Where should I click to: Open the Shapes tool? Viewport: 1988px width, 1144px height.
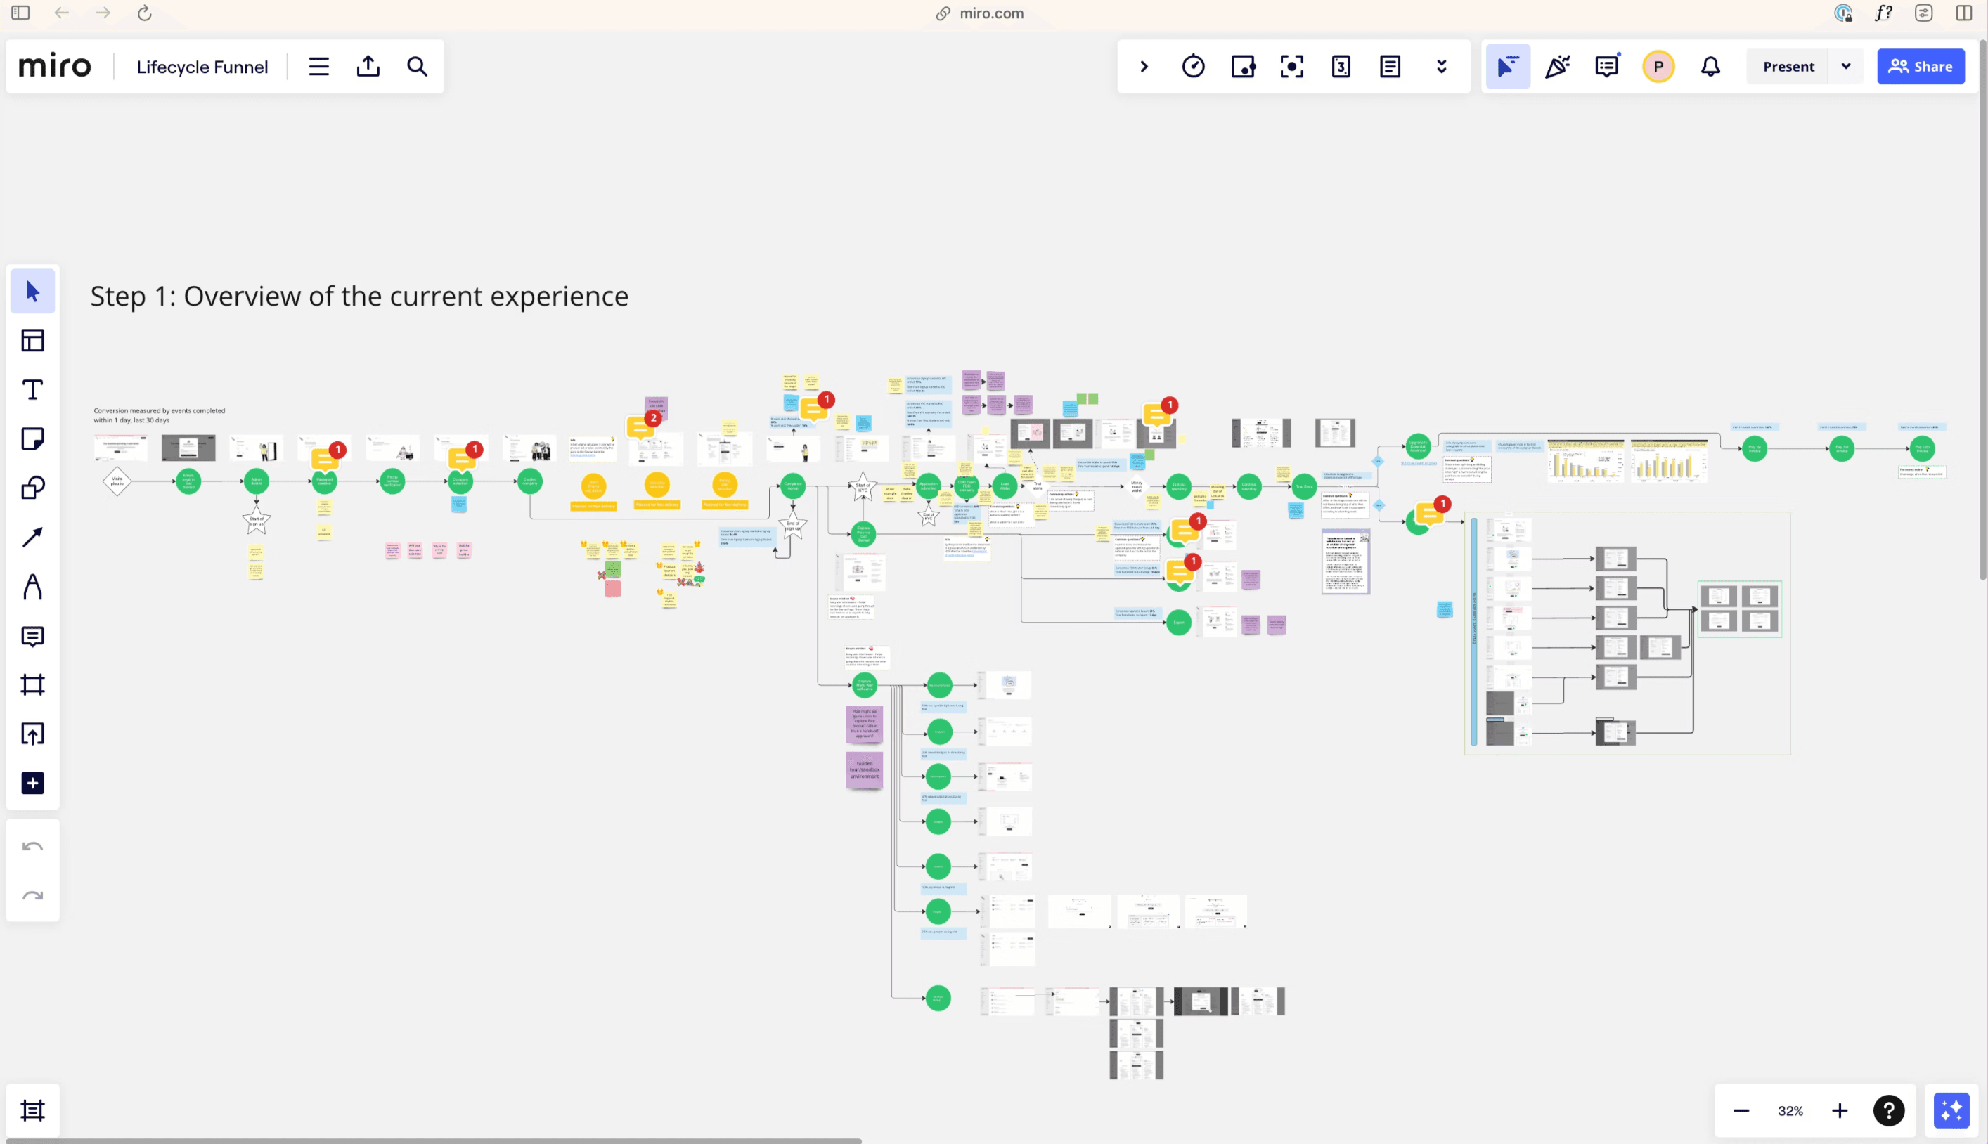(32, 488)
